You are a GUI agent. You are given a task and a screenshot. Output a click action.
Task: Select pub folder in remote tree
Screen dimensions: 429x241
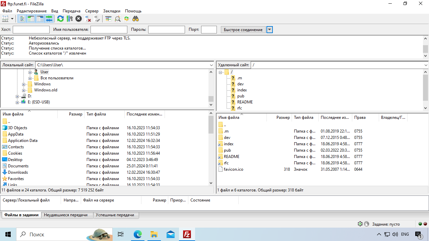(x=241, y=96)
